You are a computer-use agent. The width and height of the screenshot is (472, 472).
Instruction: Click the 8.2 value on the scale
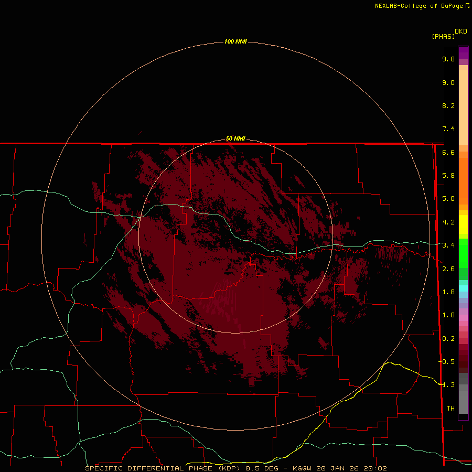[448, 105]
